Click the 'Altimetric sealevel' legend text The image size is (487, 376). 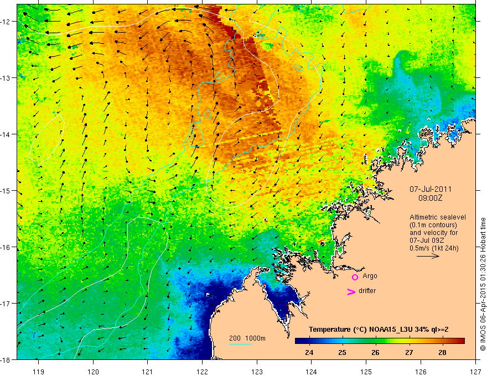click(x=438, y=217)
